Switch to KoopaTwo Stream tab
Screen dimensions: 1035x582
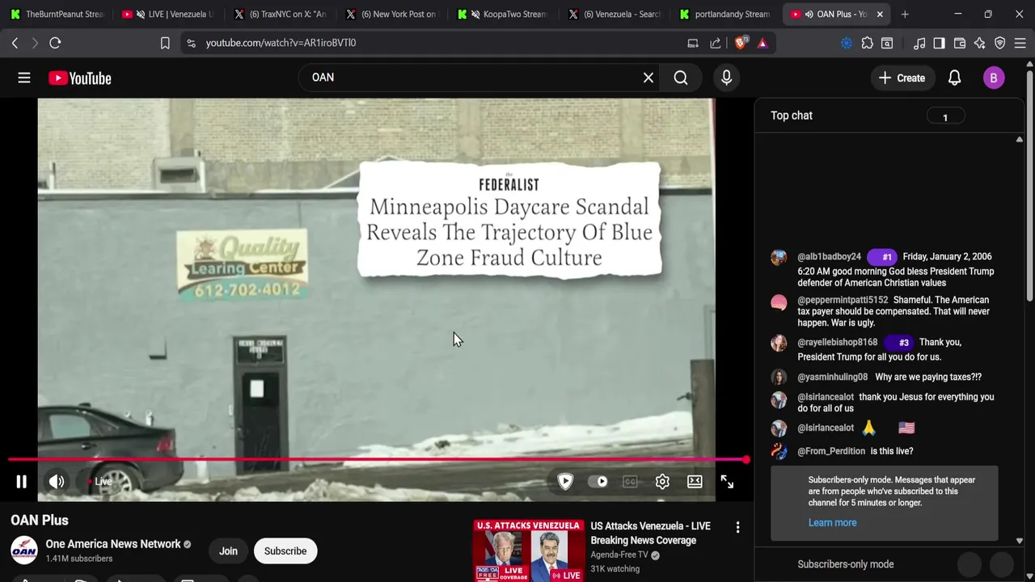(501, 14)
